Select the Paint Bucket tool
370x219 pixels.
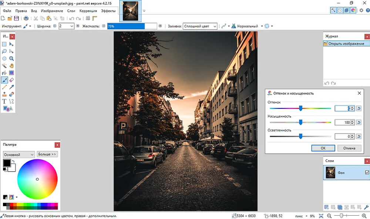pyautogui.click(x=4, y=73)
